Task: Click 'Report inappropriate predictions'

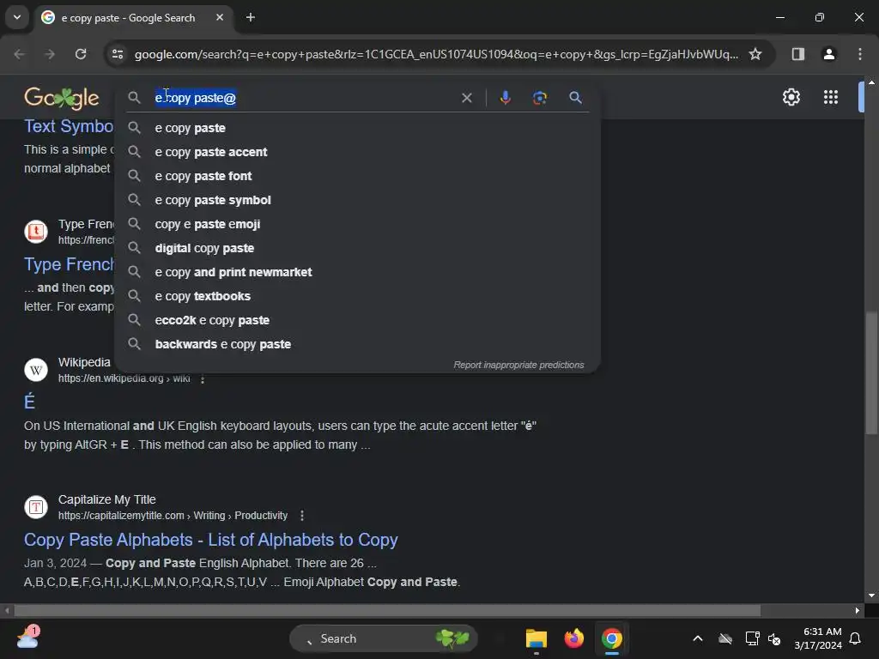Action: point(518,365)
